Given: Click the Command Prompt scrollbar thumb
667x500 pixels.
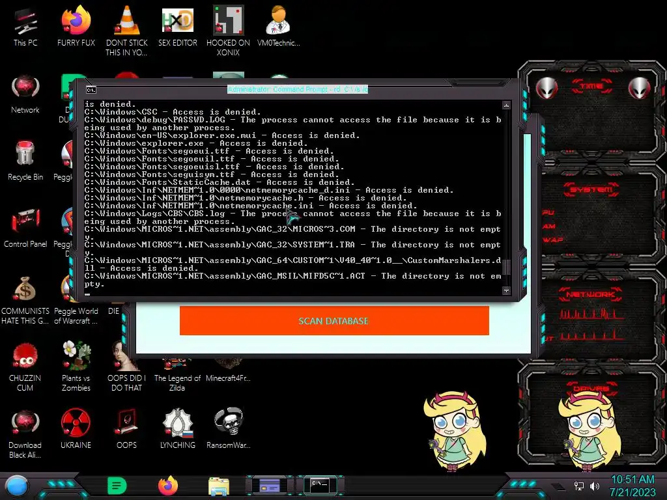Looking at the screenshot, I should pyautogui.click(x=506, y=268).
